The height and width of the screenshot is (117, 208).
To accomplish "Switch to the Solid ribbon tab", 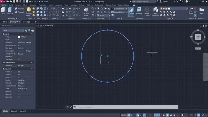I will [x=11, y=5].
